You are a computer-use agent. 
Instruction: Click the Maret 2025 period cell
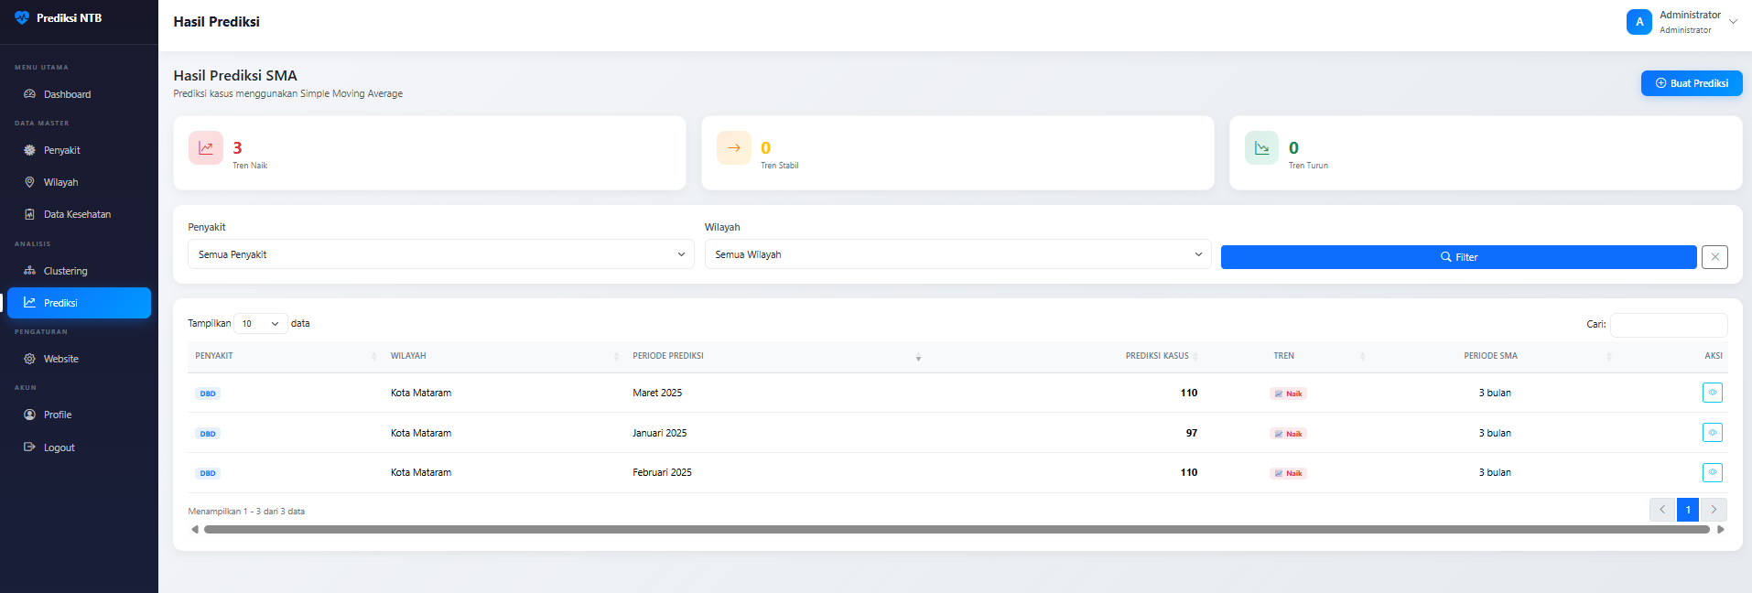[657, 393]
